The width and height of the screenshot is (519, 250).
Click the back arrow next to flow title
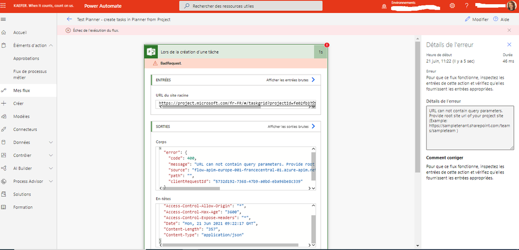(69, 19)
